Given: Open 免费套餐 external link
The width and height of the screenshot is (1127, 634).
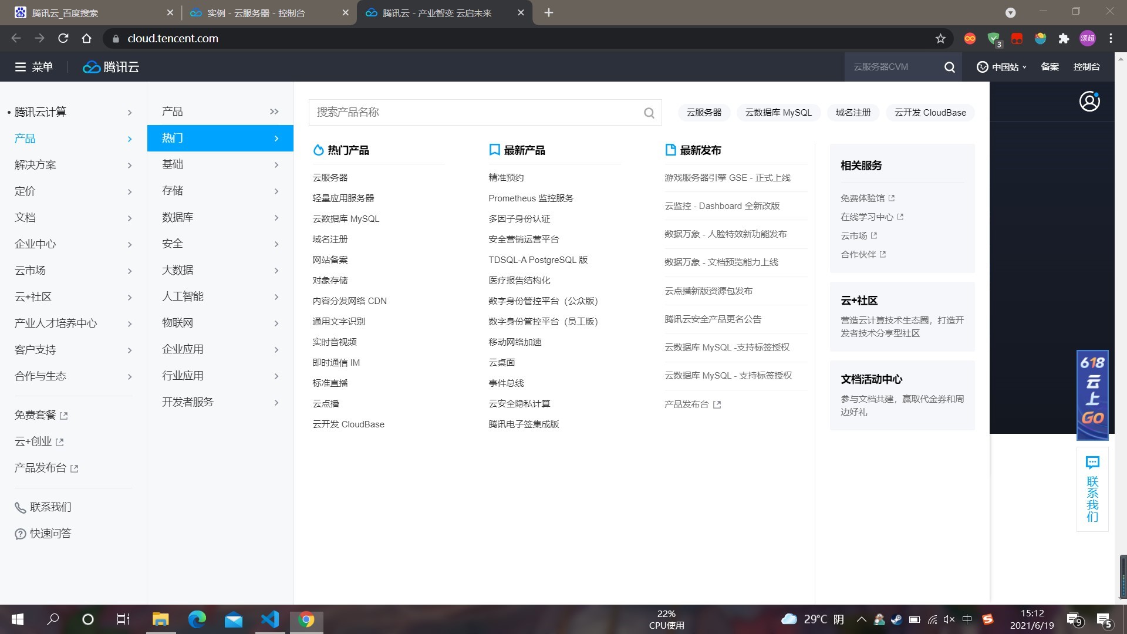Looking at the screenshot, I should click(x=41, y=416).
